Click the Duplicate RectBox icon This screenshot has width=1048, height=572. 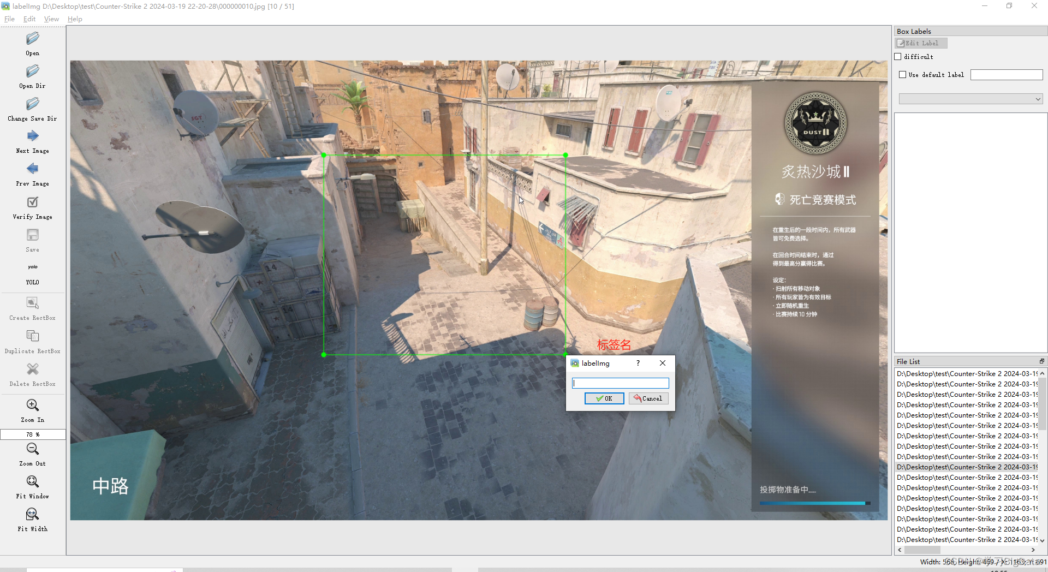[33, 336]
